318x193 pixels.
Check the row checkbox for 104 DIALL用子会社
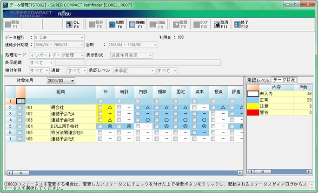20,126
